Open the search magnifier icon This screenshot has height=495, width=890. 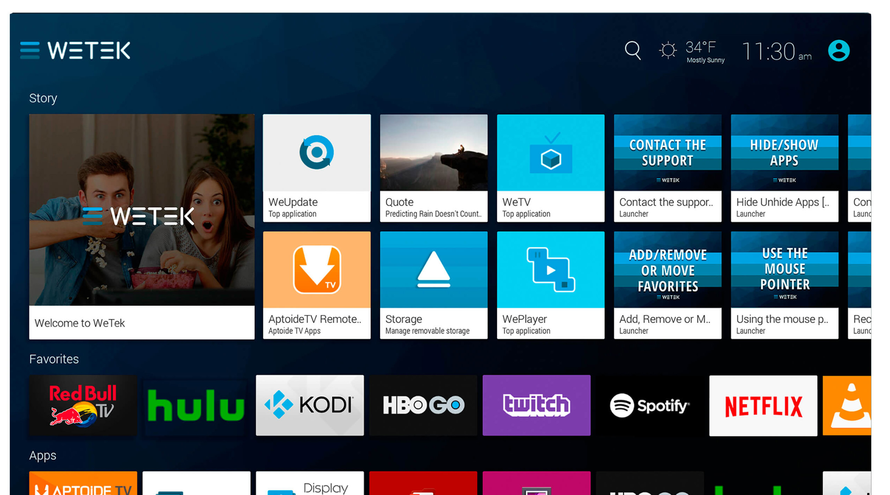tap(633, 51)
